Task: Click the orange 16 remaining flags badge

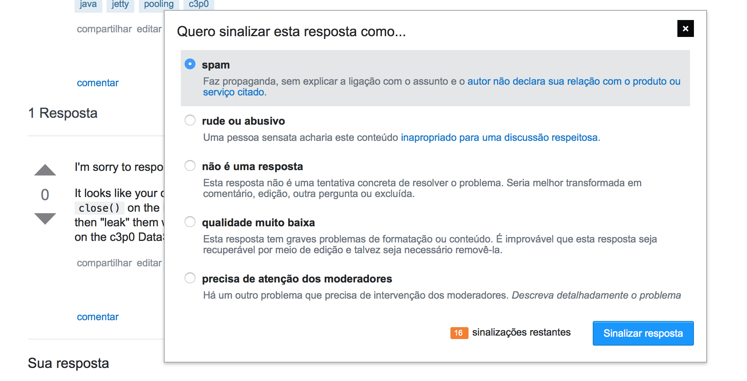Action: 459,333
